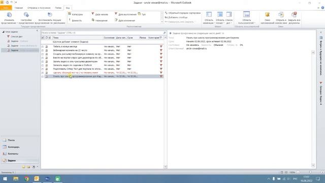Click Notes icon under navigation buttons
The image size is (325, 183).
(x=23, y=167)
